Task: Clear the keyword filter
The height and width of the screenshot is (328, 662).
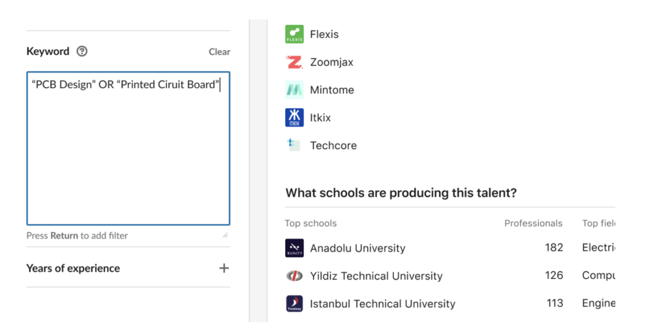Action: (219, 52)
